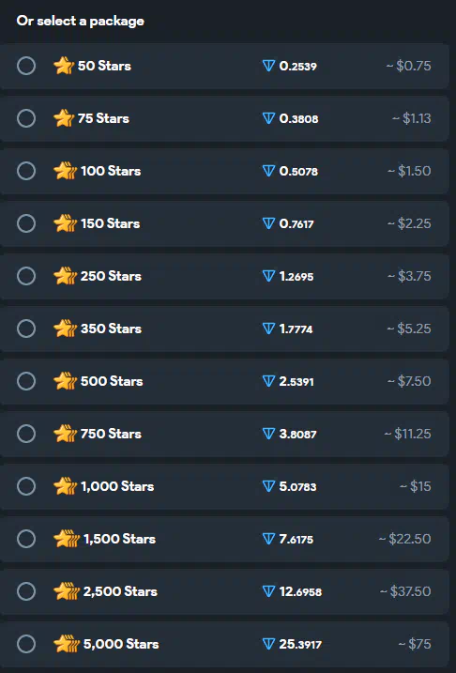Select the 100 Stars radio option
This screenshot has height=673, width=456.
26,171
